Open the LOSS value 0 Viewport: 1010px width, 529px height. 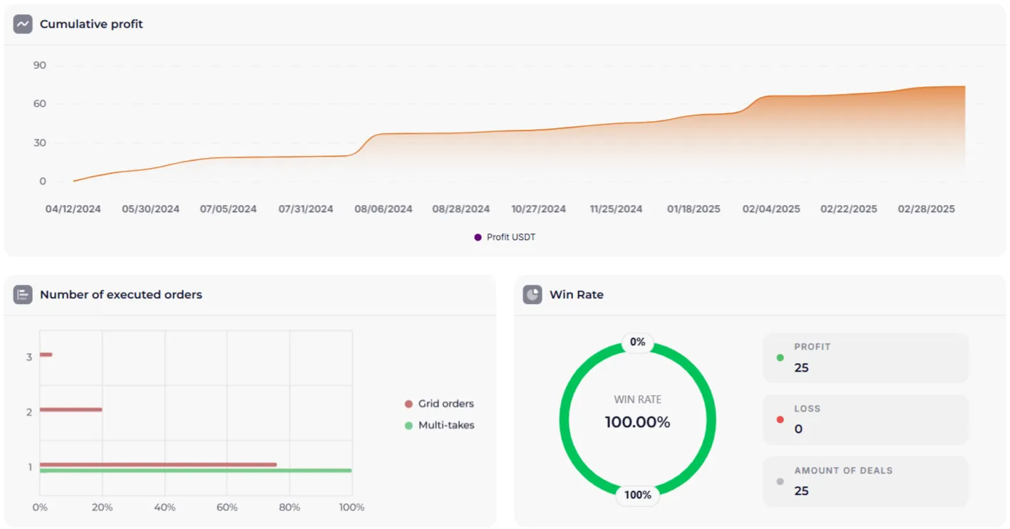pyautogui.click(x=798, y=429)
